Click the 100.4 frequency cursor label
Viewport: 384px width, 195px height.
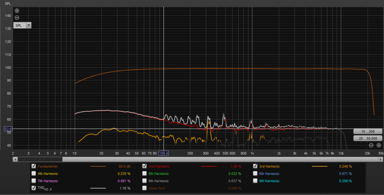(x=163, y=153)
